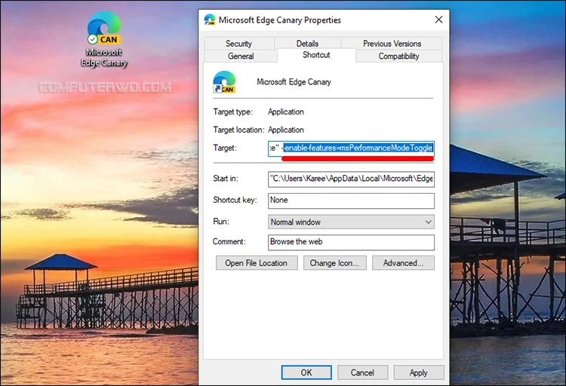566x386 pixels.
Task: Click the Start in path field
Action: [x=351, y=179]
